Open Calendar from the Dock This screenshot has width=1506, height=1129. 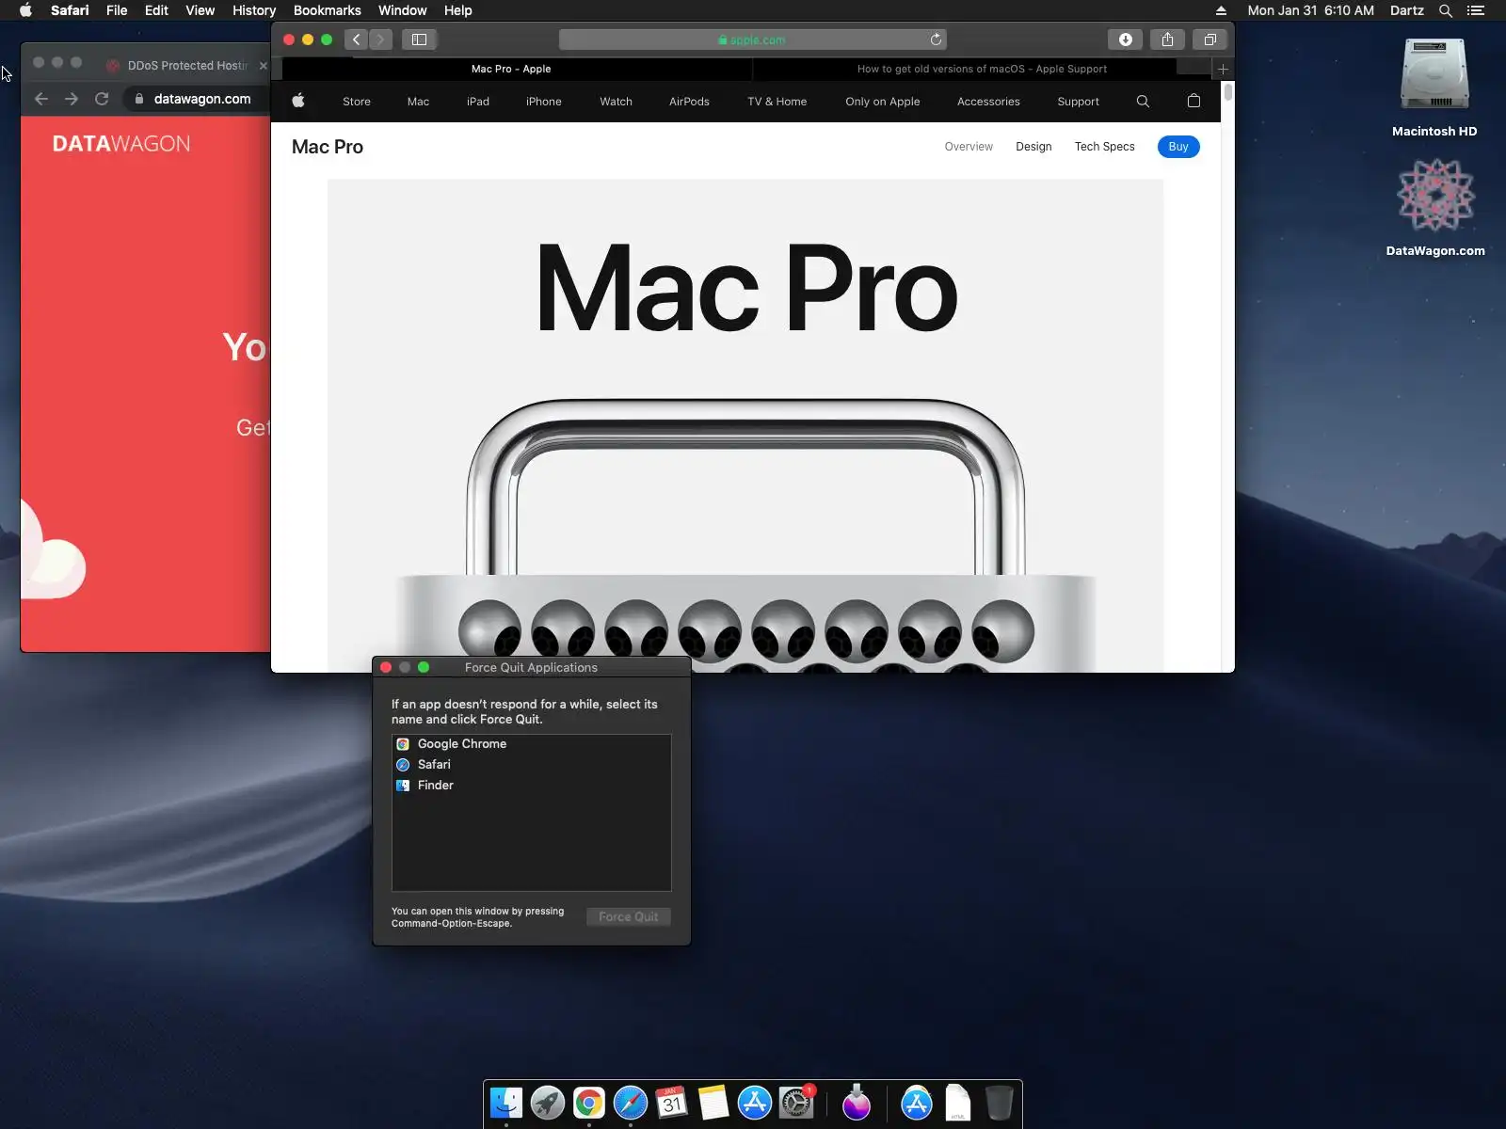tap(672, 1103)
